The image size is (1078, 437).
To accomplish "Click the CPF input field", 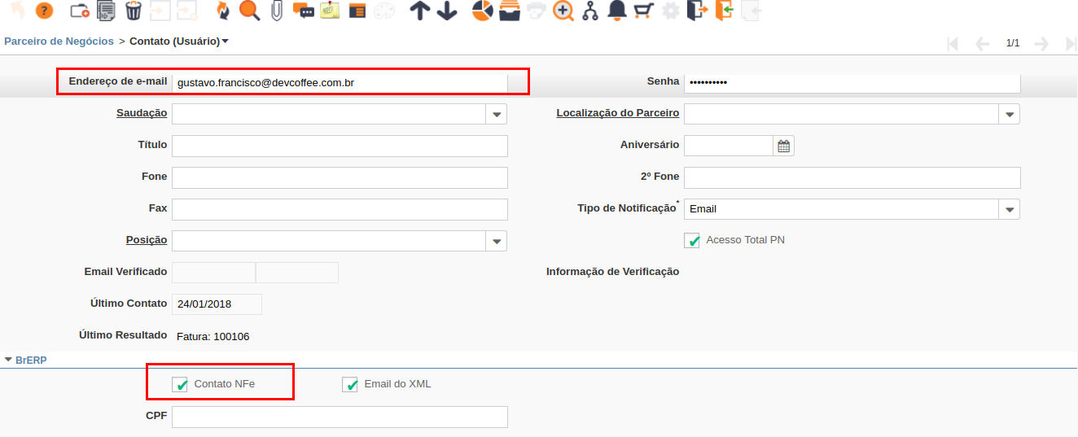I will point(340,417).
